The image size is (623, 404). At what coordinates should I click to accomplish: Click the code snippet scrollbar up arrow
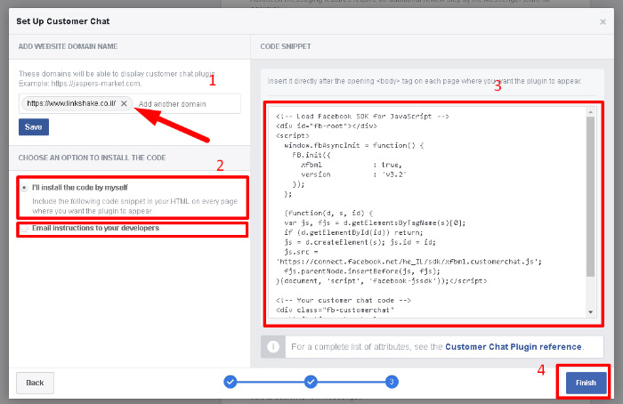591,112
